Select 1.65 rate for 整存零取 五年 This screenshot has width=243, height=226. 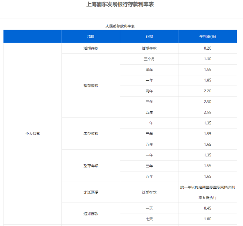coord(208,176)
